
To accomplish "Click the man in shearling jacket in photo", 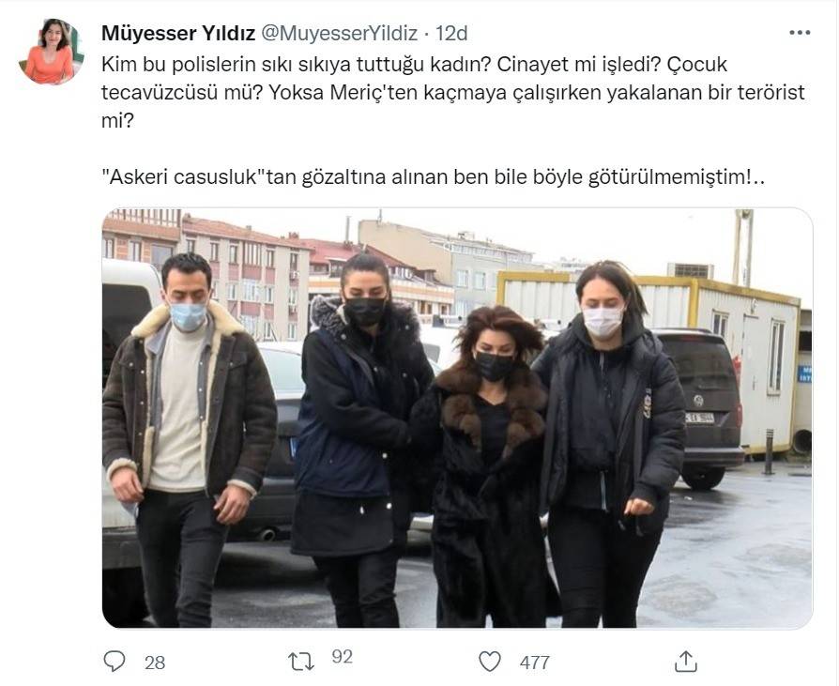I will click(189, 439).
